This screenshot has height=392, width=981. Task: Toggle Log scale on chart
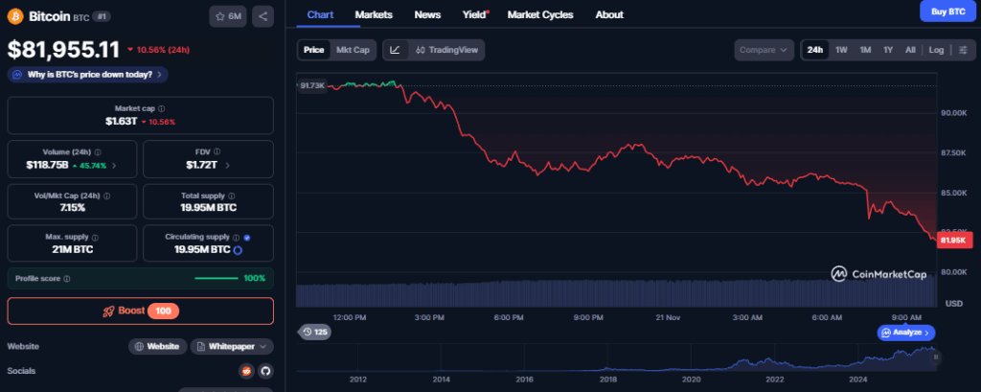click(x=936, y=50)
